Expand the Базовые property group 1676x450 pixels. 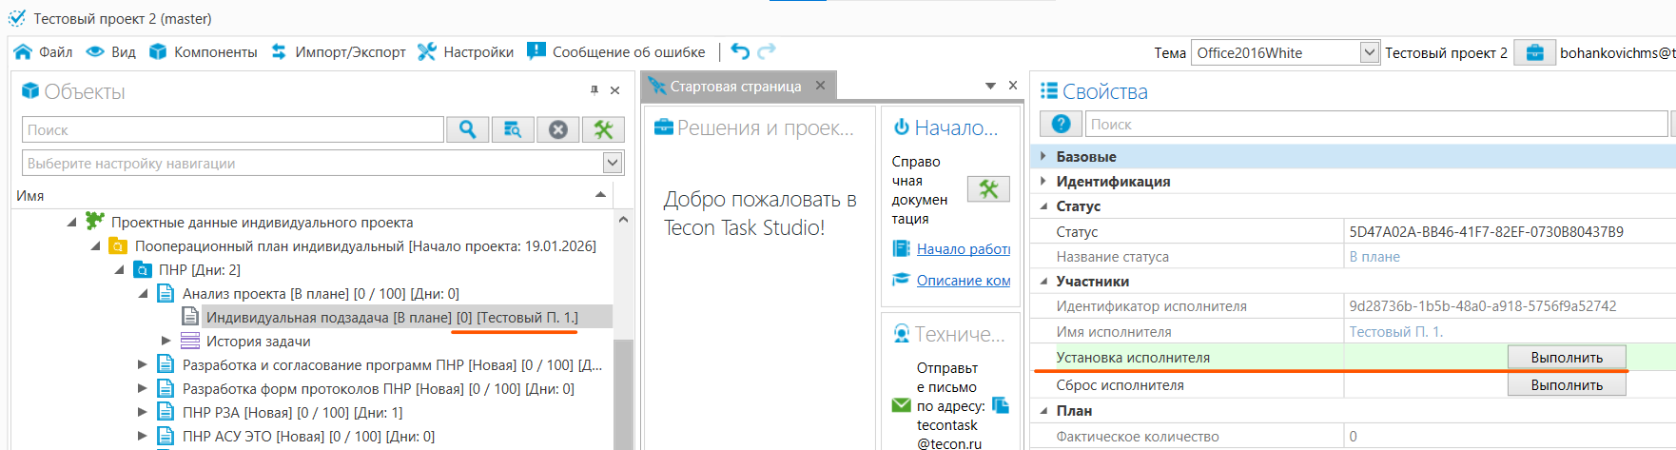click(x=1043, y=156)
